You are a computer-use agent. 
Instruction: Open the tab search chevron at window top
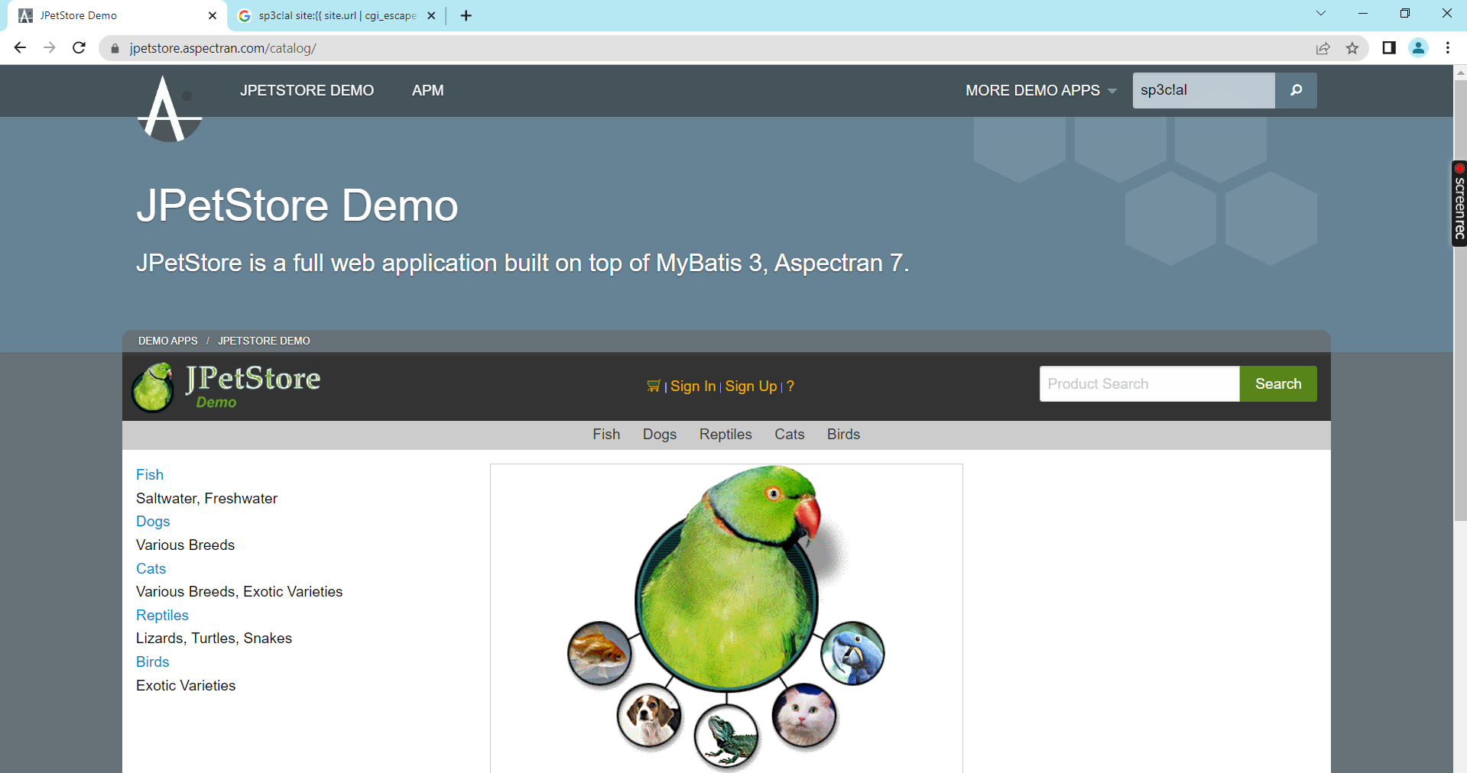click(x=1321, y=13)
